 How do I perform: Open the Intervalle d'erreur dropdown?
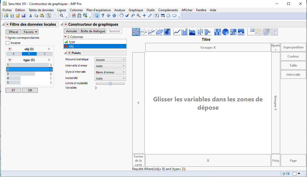[x=110, y=66]
